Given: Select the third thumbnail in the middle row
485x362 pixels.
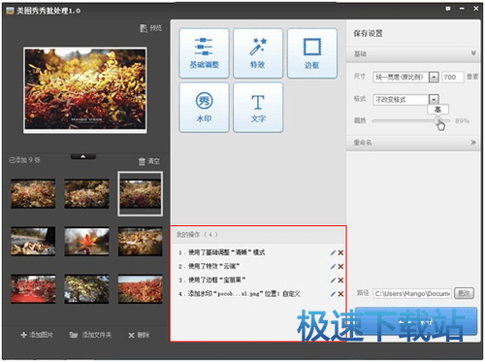Looking at the screenshot, I should pyautogui.click(x=141, y=242).
